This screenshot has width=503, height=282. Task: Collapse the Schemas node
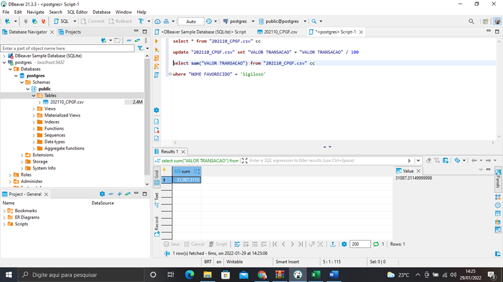[22, 82]
